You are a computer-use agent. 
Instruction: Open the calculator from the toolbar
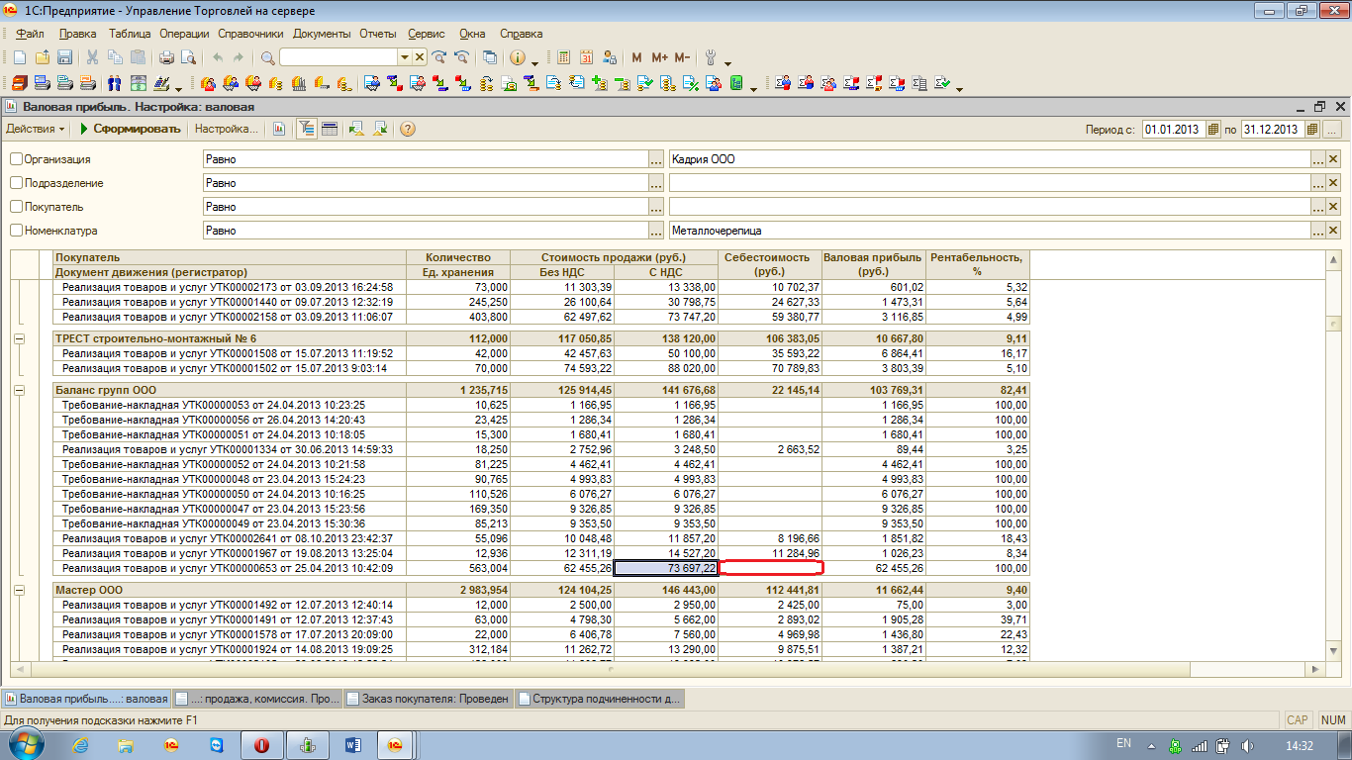click(x=564, y=57)
